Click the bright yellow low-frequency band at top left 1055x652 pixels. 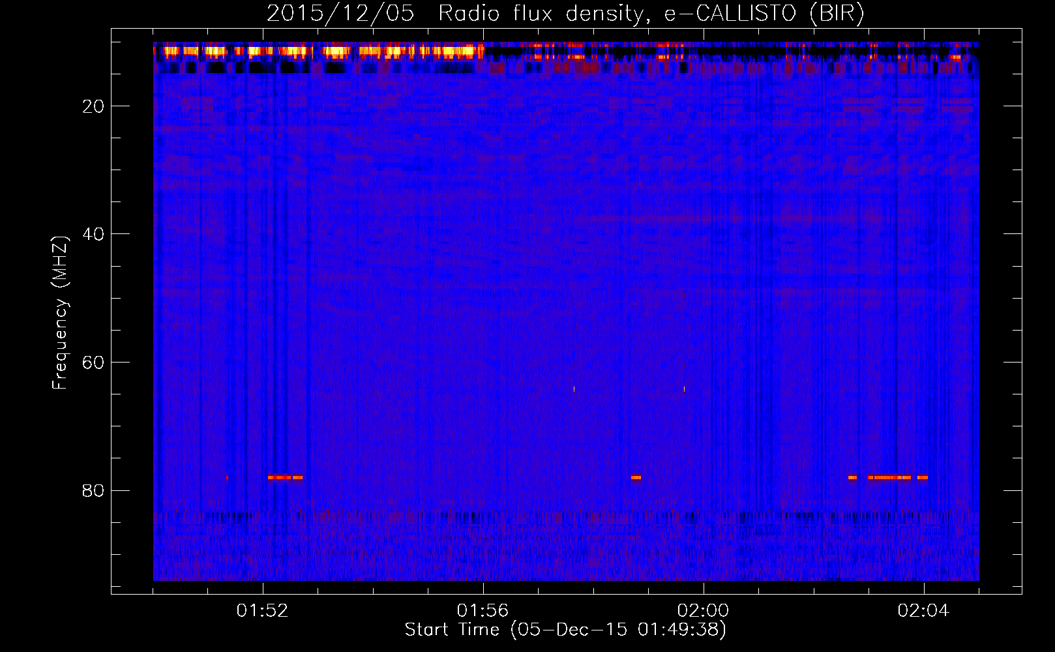(x=319, y=51)
